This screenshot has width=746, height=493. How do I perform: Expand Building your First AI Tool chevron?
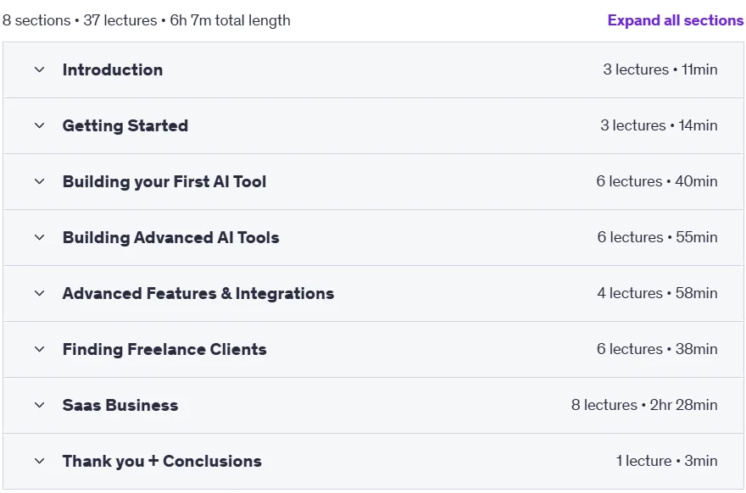(40, 181)
